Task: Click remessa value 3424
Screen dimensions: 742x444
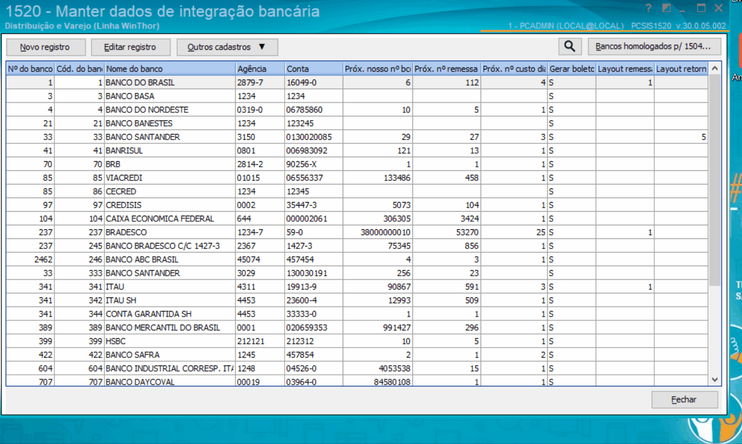Action: pyautogui.click(x=470, y=218)
